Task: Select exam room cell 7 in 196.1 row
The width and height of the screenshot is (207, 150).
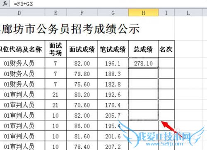Action: point(55,63)
